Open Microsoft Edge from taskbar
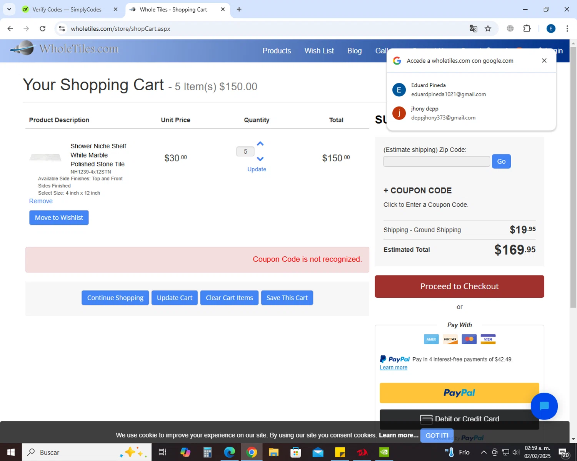 pyautogui.click(x=229, y=452)
